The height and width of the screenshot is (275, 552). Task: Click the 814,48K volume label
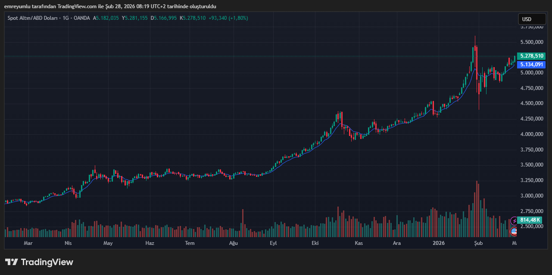530,220
